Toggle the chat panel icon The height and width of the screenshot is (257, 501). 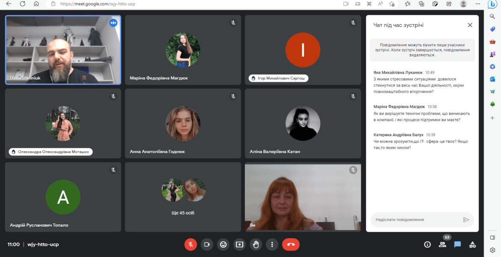coord(458,245)
